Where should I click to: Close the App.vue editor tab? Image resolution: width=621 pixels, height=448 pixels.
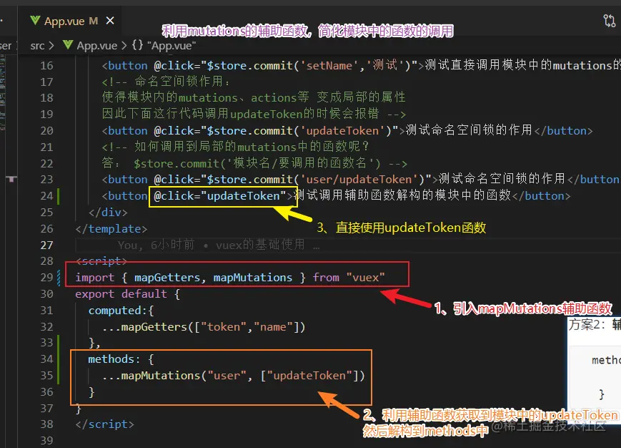(110, 21)
